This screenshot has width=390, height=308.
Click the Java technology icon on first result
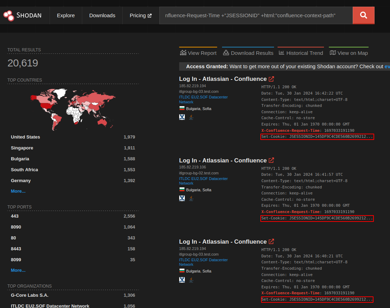[x=191, y=117]
